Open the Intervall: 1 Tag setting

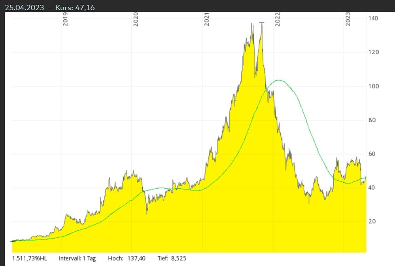click(77, 259)
